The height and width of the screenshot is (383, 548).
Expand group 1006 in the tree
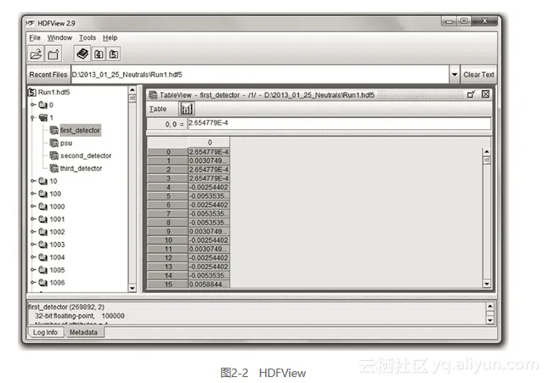pyautogui.click(x=33, y=282)
